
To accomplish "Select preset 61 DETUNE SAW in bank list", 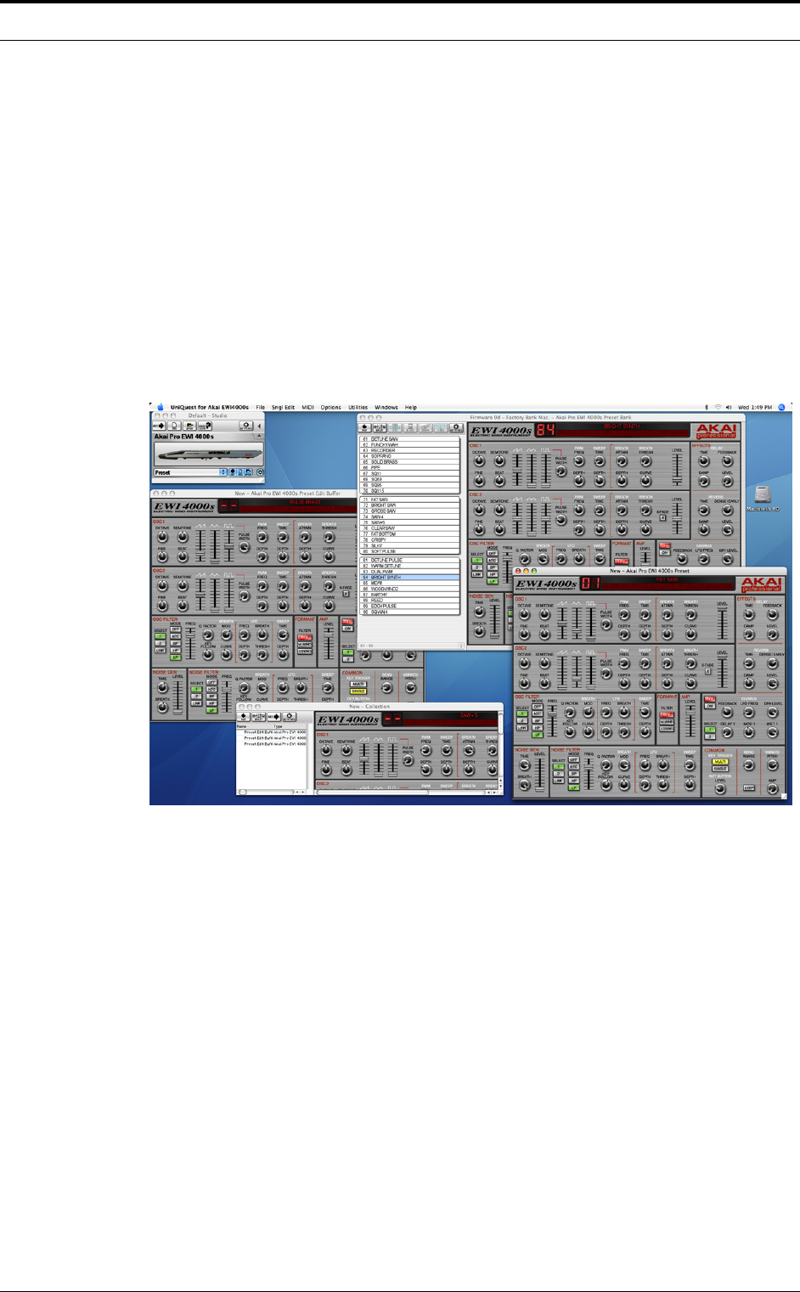I will coord(409,439).
